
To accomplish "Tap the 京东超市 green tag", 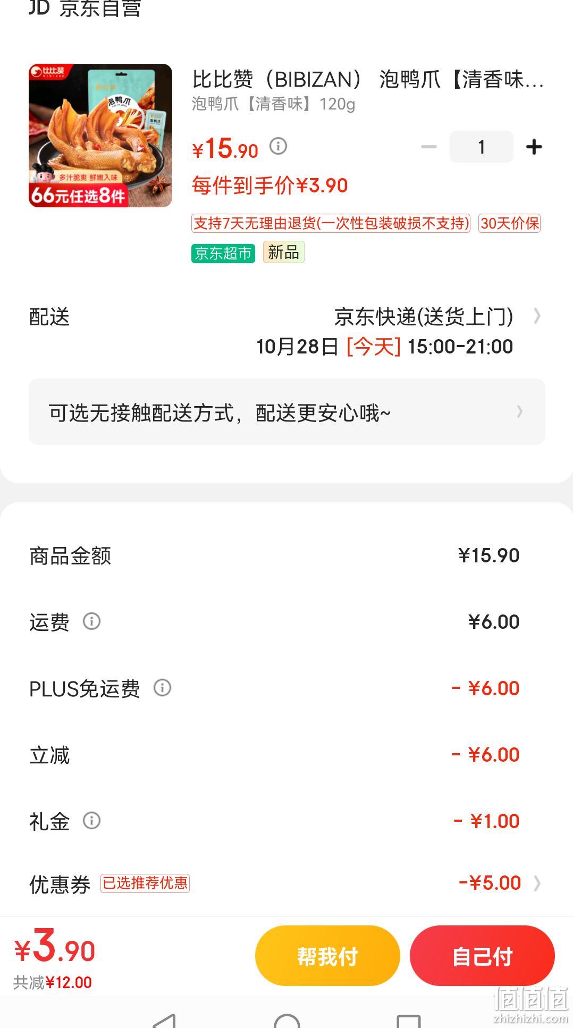I will click(223, 253).
